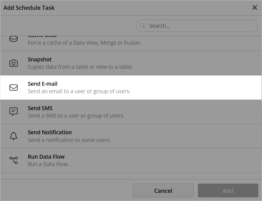Click the 'Send a notification to some users' description
Viewport: 262px width, 201px height.
(x=69, y=140)
